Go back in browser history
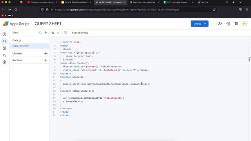Image resolution: width=251 pixels, height=141 pixels. point(4,9)
